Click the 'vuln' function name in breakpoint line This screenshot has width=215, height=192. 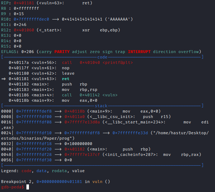pyautogui.click(x=97, y=182)
